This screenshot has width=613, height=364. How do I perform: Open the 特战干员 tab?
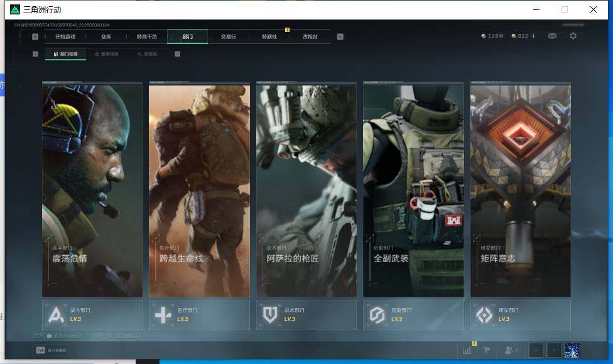pos(146,36)
